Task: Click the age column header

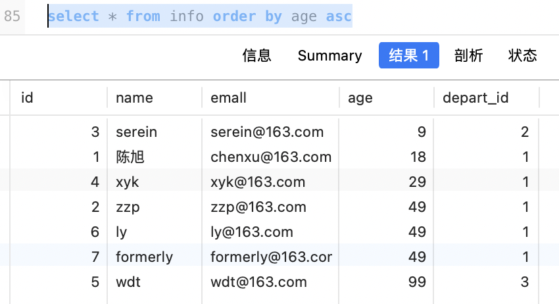Action: pos(360,98)
